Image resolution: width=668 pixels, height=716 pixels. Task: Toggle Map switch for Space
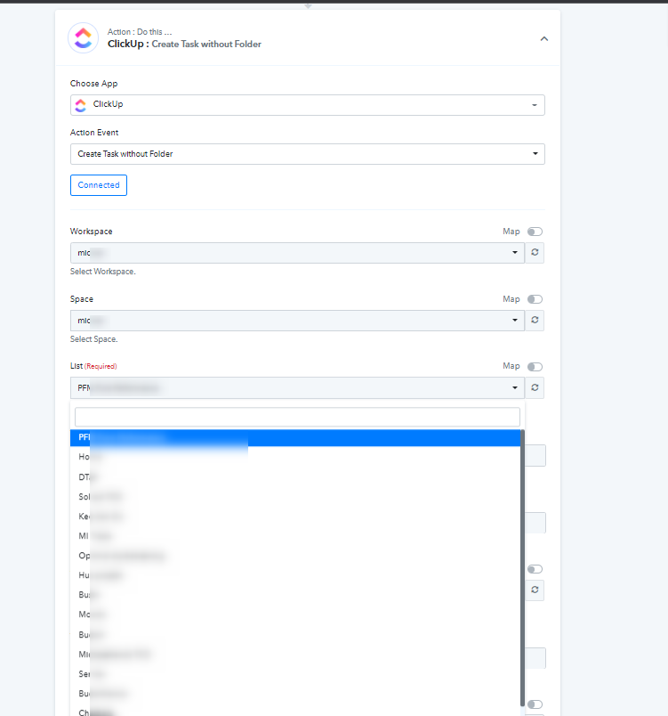[x=535, y=299]
